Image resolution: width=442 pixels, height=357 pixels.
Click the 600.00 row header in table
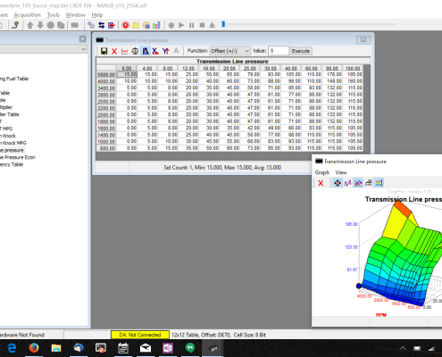point(106,148)
